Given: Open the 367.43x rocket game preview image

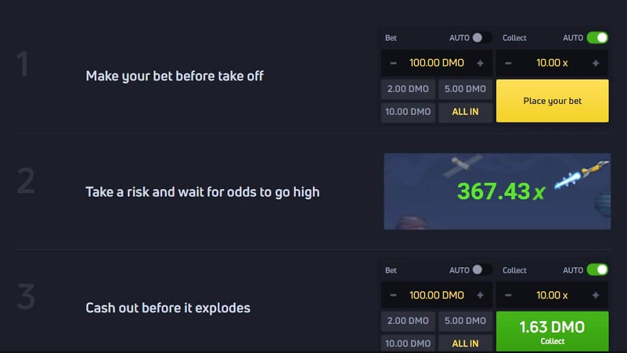Looking at the screenshot, I should tap(497, 191).
